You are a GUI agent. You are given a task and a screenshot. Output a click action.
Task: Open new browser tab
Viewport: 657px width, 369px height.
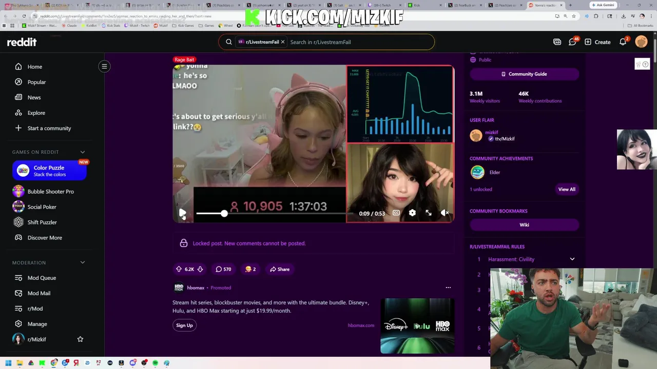tap(570, 5)
